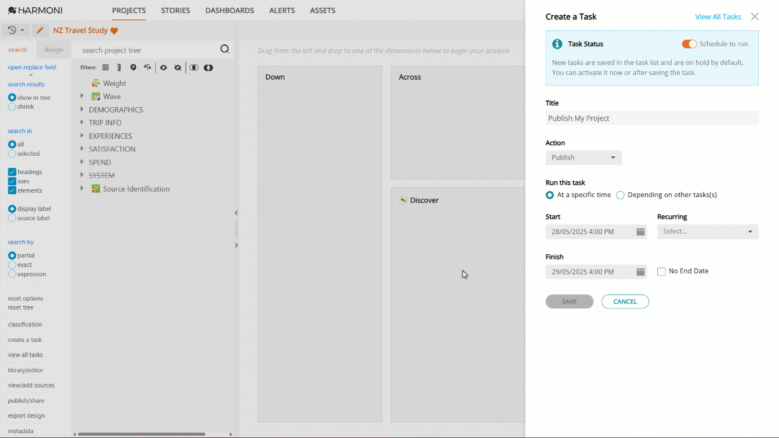Open the PROJECTS menu
The height and width of the screenshot is (438, 779).
tap(129, 10)
